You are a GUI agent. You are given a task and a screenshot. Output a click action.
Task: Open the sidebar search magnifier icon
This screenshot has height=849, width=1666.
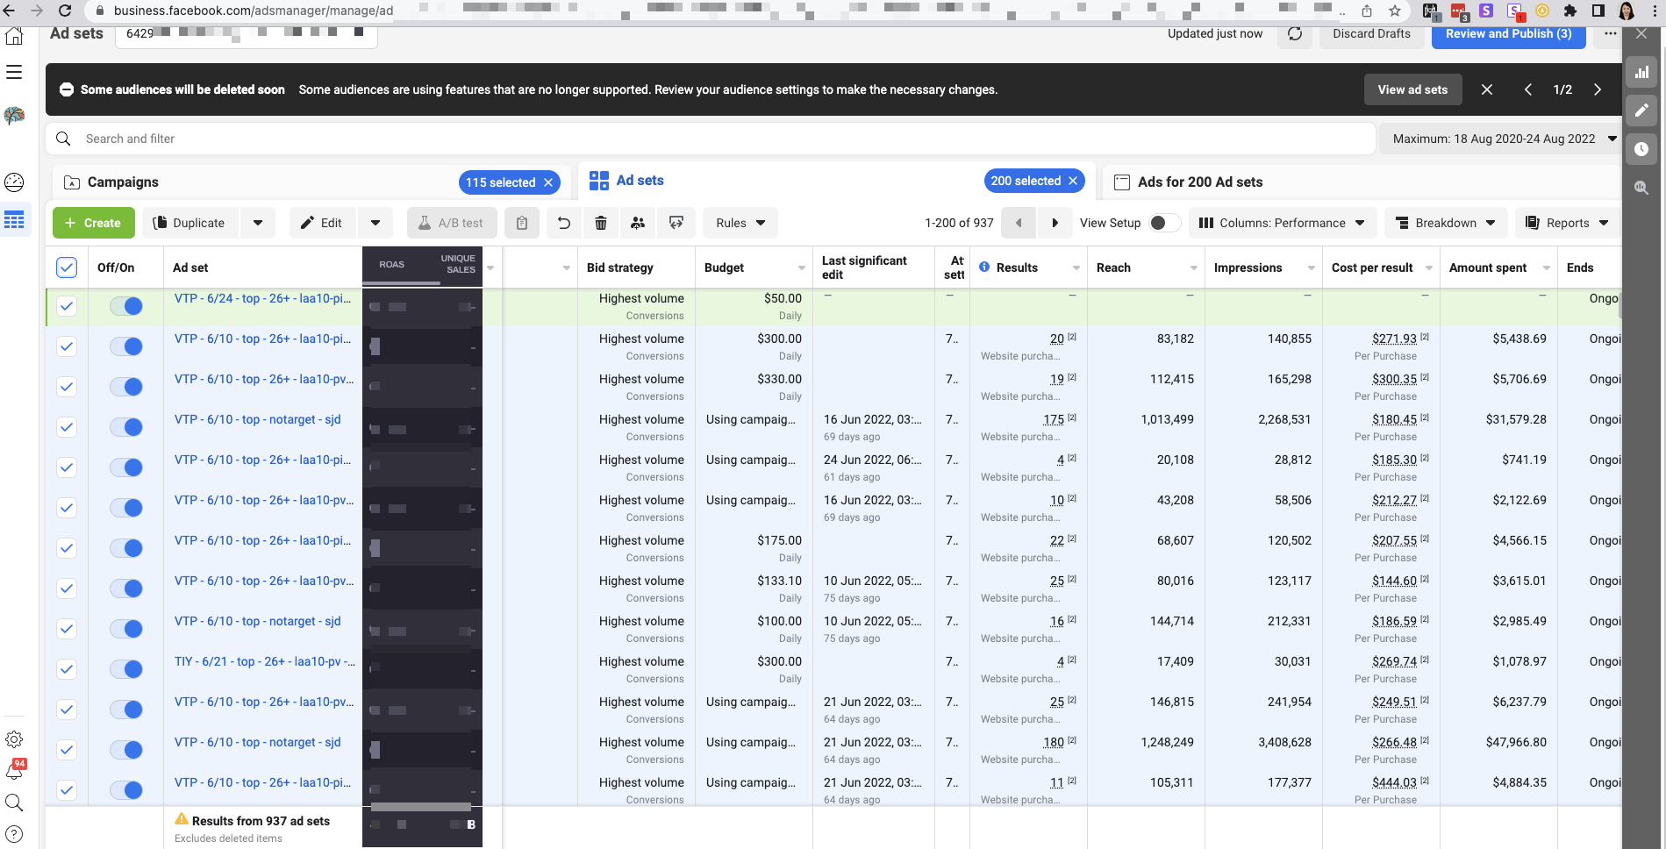coord(14,803)
